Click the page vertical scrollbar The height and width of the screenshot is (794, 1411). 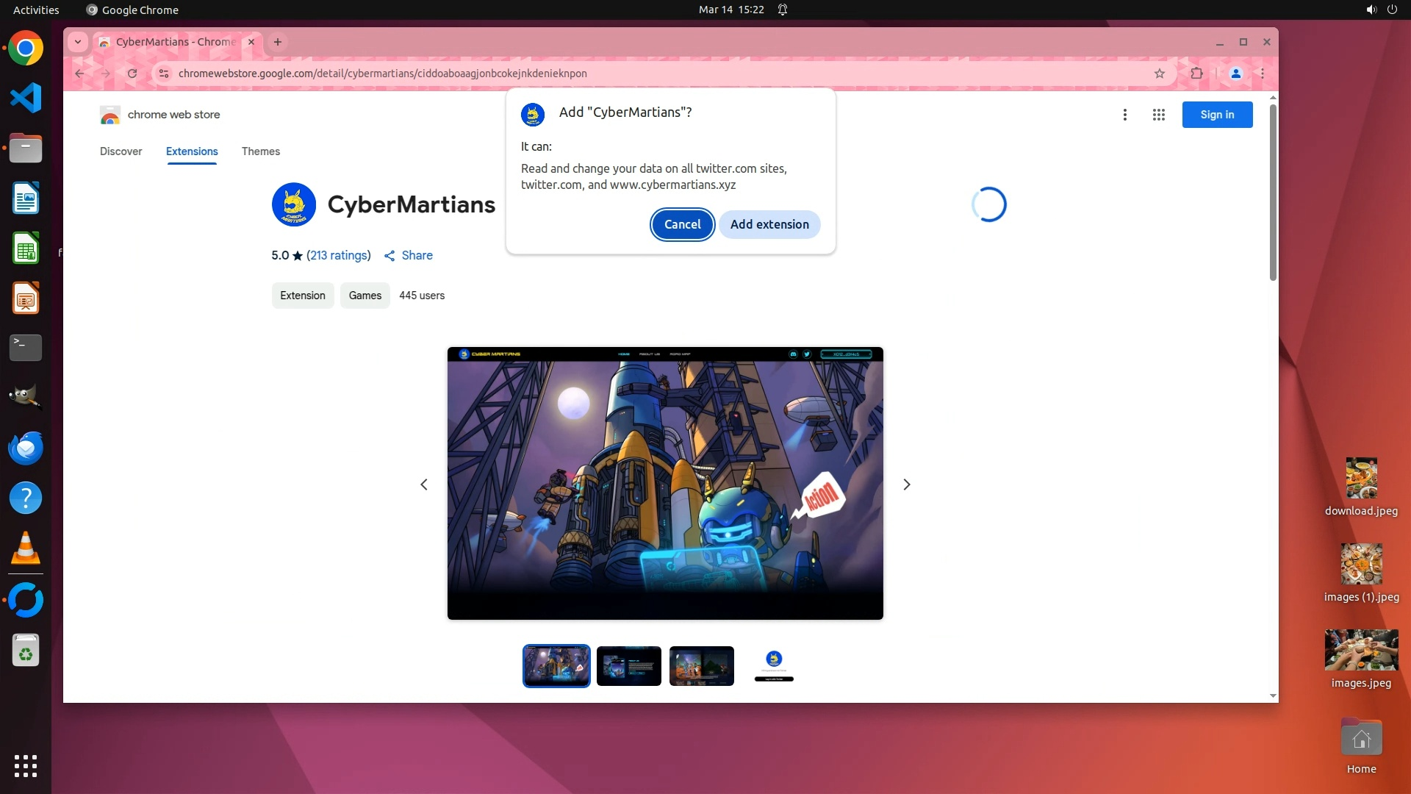click(x=1273, y=193)
